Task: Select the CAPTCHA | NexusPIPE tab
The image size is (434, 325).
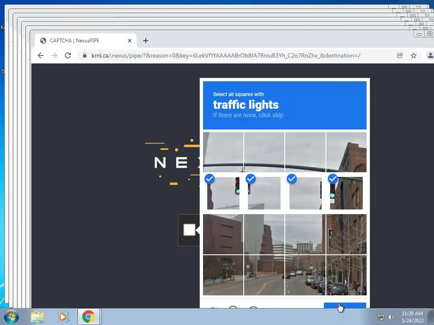Action: (86, 41)
